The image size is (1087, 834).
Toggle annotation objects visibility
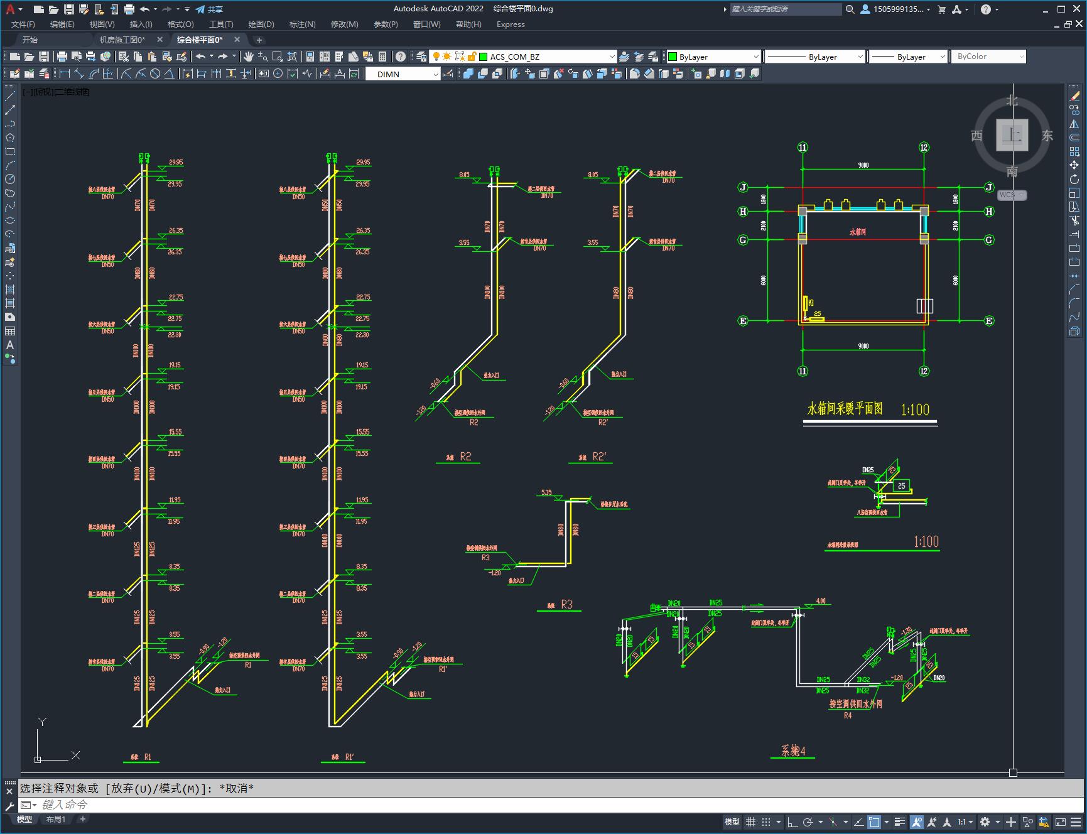coord(917,821)
